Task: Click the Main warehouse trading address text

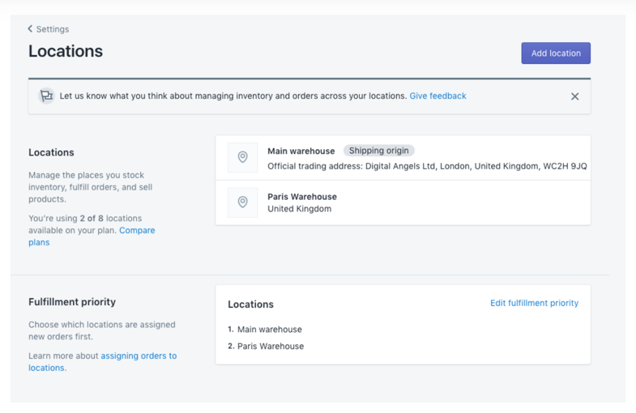Action: click(427, 166)
